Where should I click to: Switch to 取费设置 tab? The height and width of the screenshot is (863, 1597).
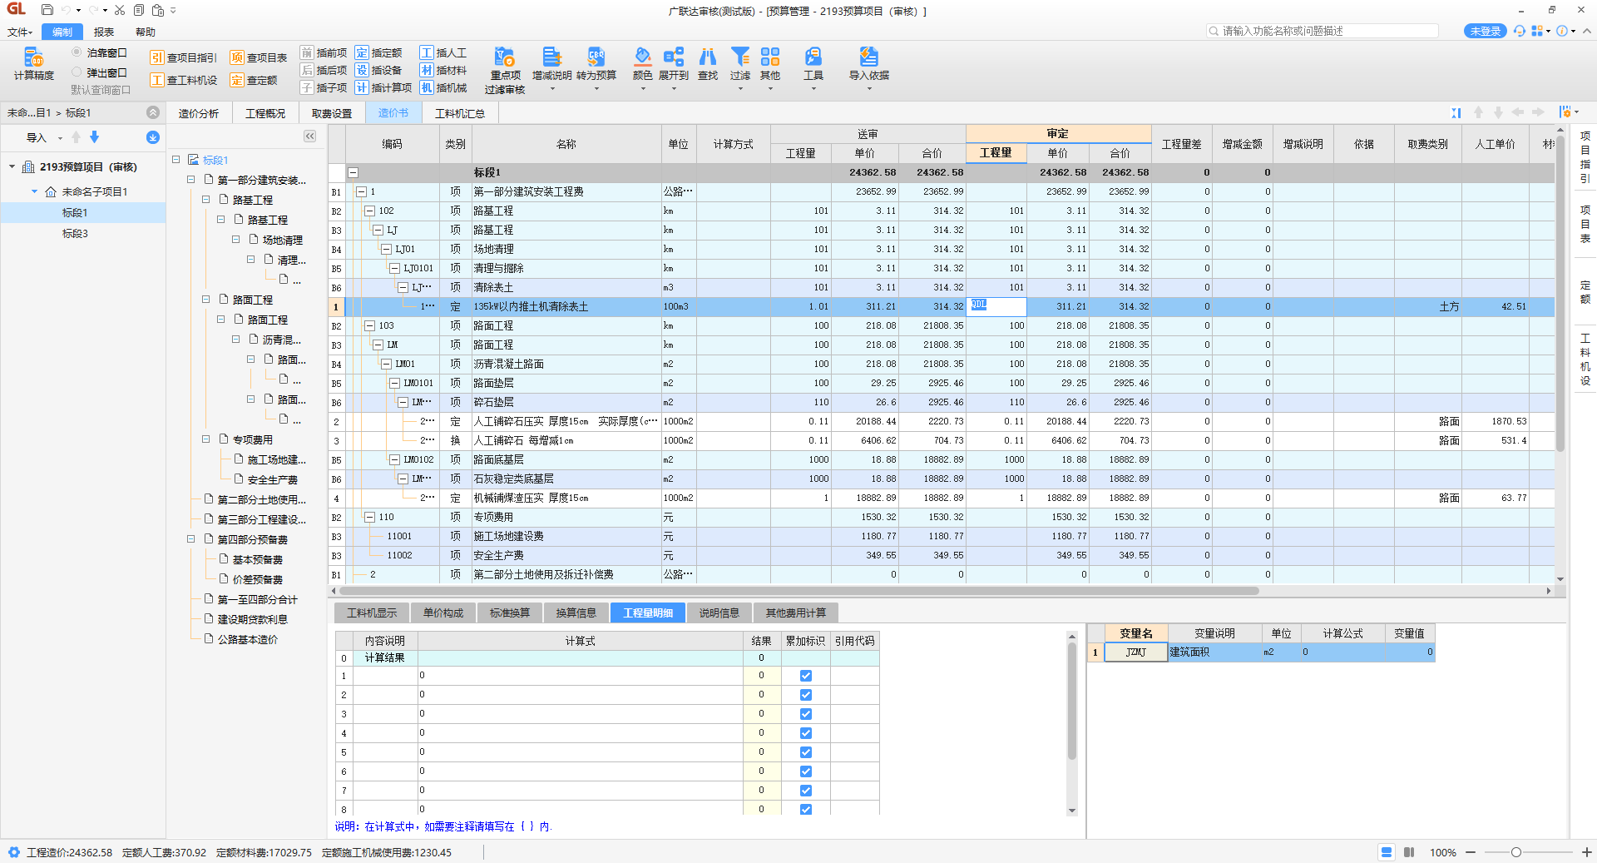[x=332, y=113]
